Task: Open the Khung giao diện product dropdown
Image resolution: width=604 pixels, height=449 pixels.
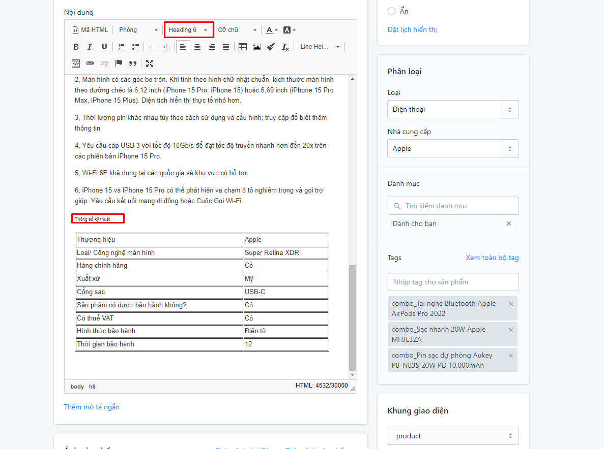Action: tap(453, 436)
